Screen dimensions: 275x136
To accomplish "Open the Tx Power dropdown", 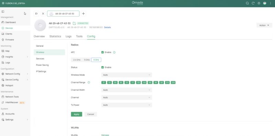I will 126,105.
